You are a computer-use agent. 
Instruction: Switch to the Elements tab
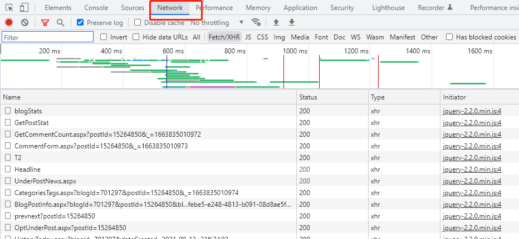pos(58,8)
